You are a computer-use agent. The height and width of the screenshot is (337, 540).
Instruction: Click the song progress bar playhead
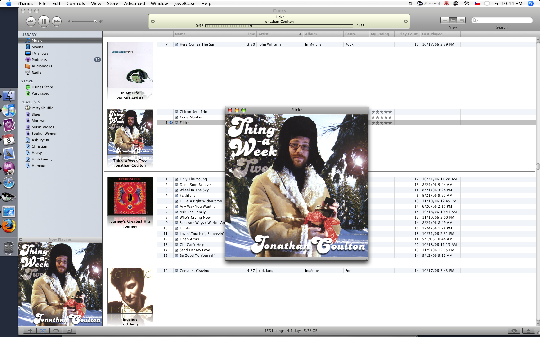pos(251,26)
